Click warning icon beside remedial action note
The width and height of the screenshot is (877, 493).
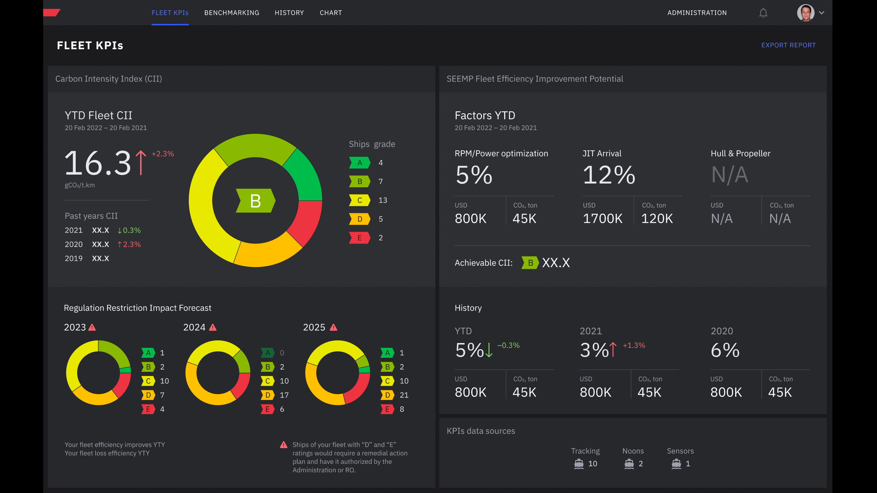click(x=284, y=445)
